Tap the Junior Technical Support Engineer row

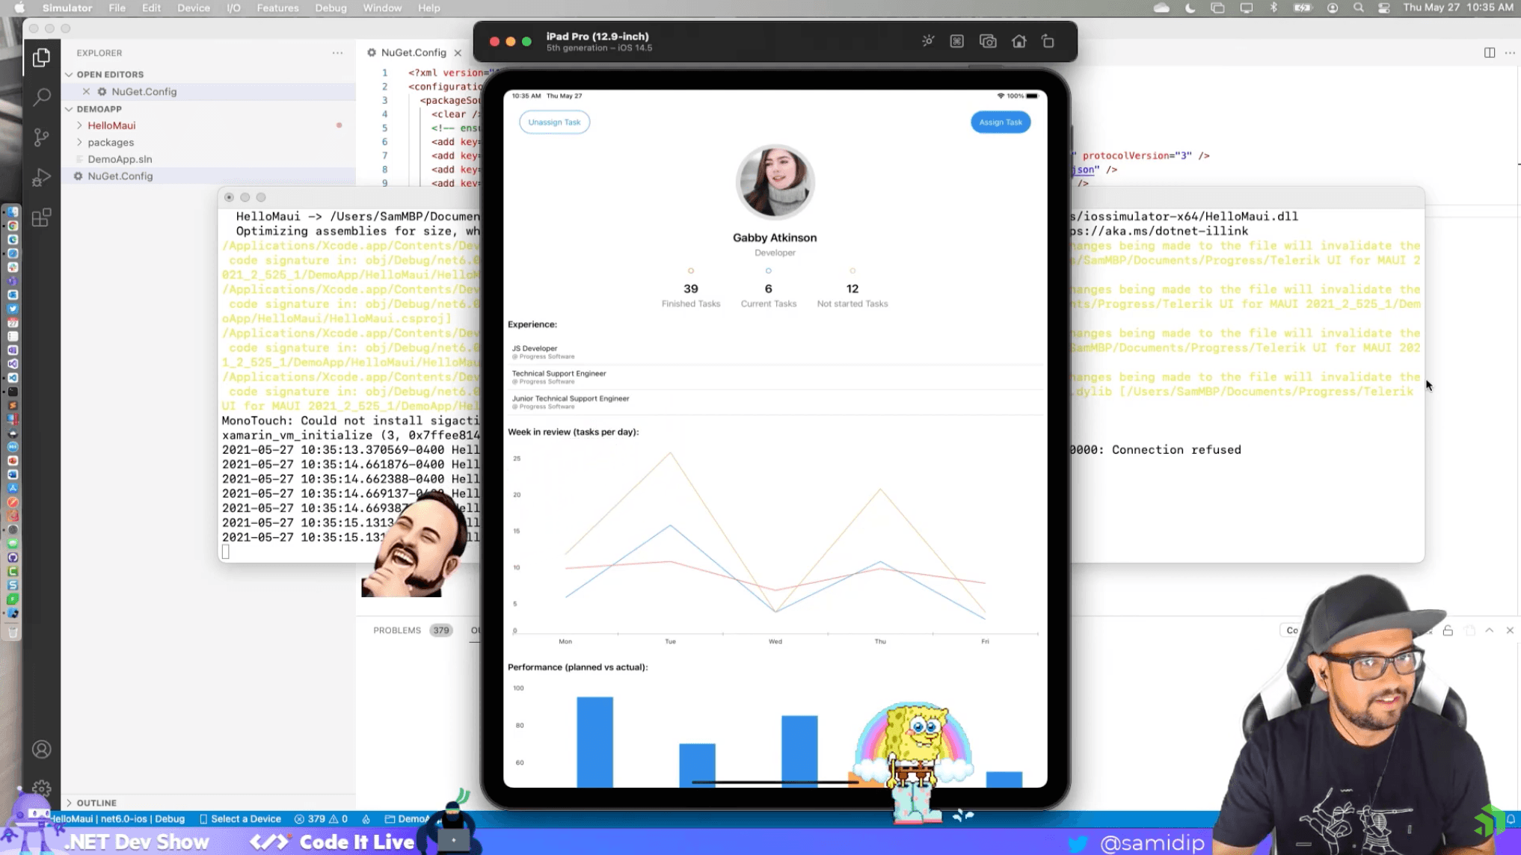tap(775, 402)
